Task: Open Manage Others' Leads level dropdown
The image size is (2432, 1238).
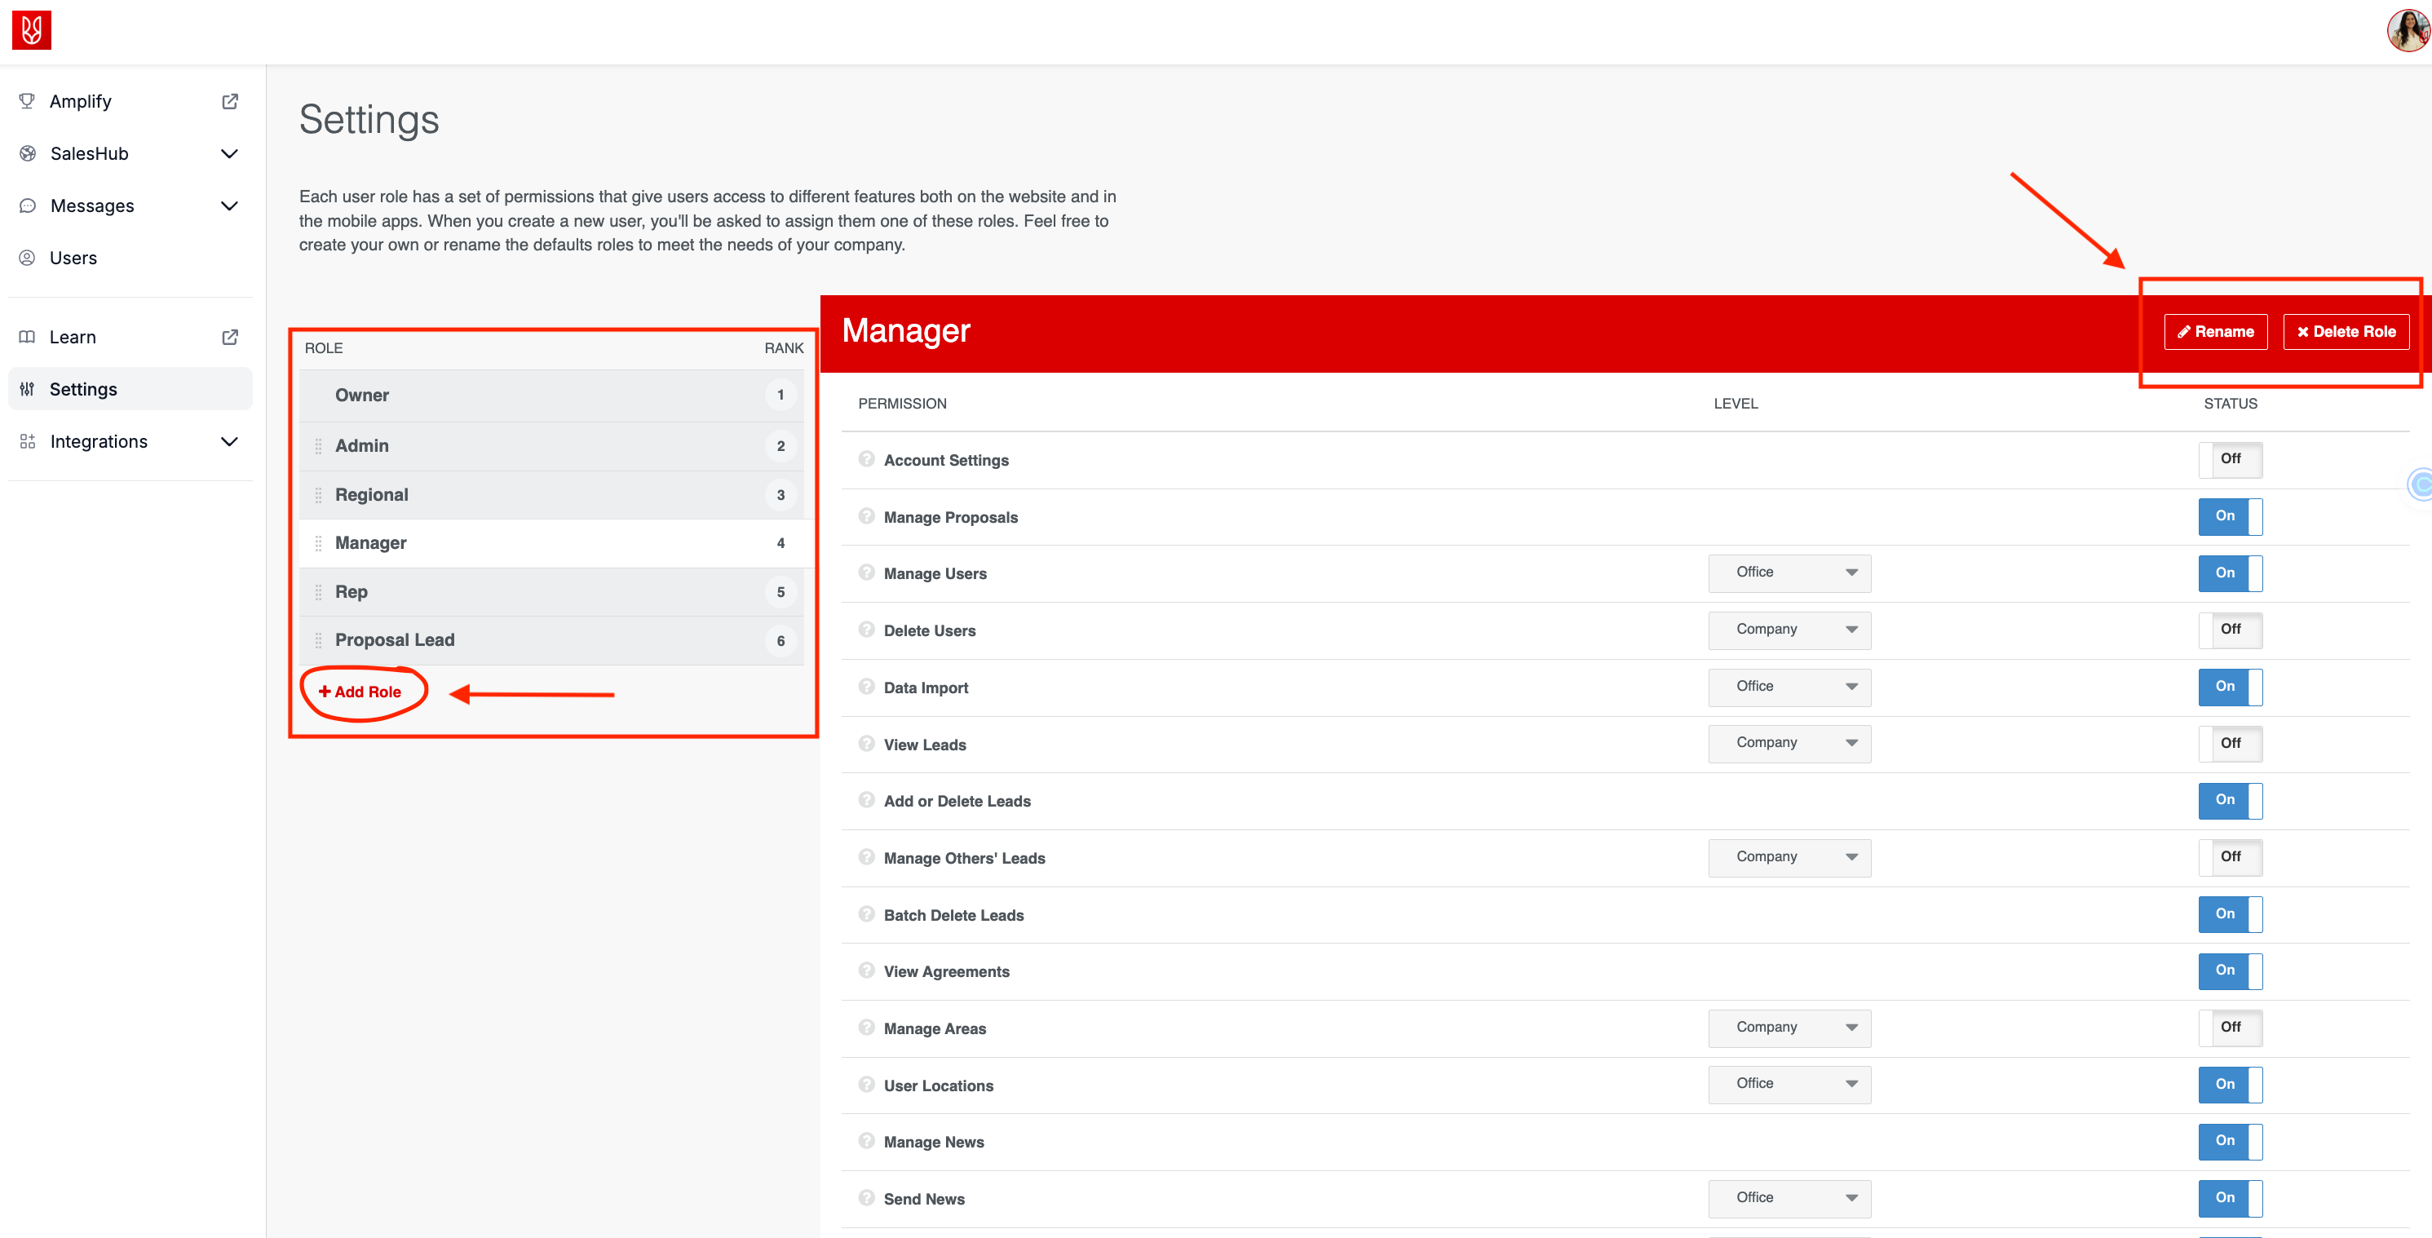Action: [x=1789, y=857]
